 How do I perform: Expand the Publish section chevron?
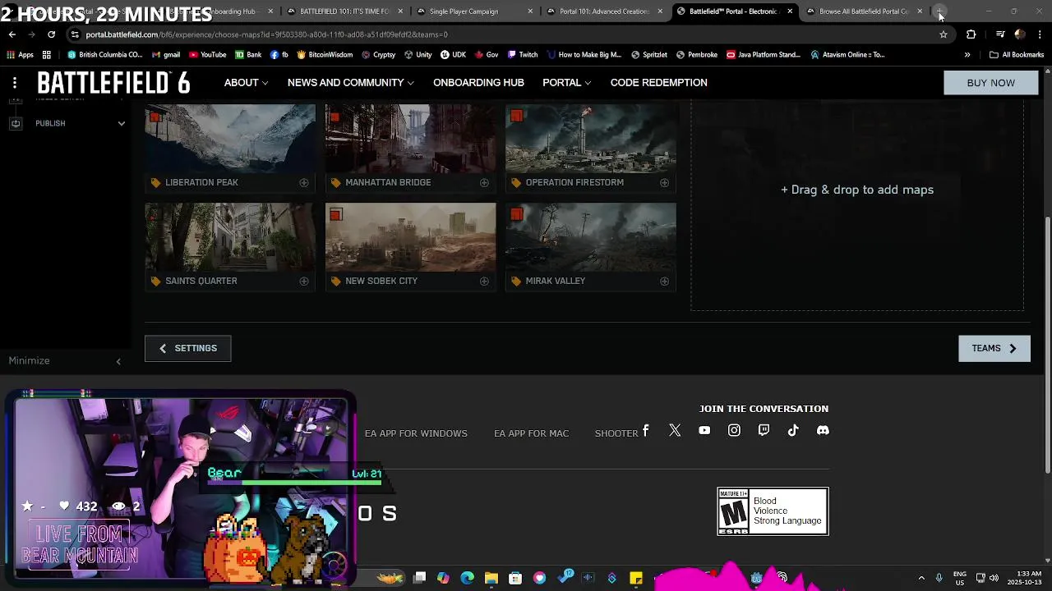point(121,124)
